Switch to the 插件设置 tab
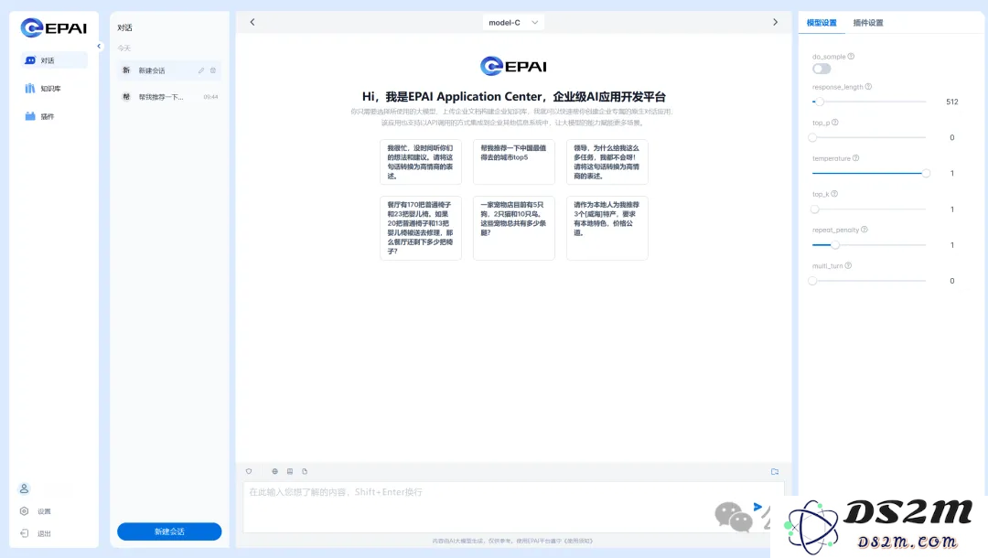The height and width of the screenshot is (558, 988). pyautogui.click(x=867, y=23)
